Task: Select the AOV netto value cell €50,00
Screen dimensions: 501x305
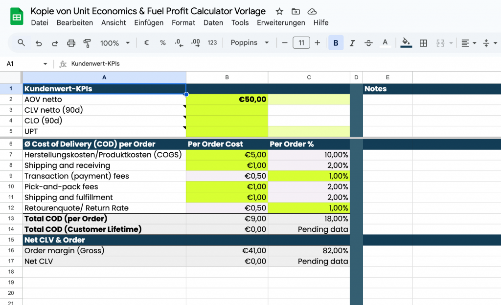Action: 227,99
